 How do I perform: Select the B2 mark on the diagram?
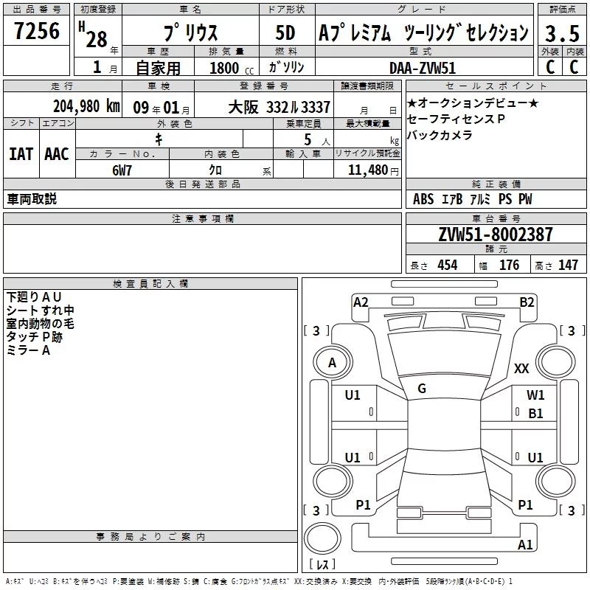[x=527, y=302]
